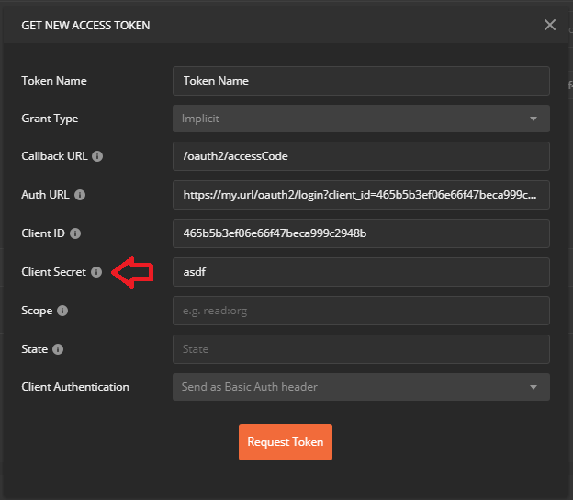Open the Grant Type dropdown

click(361, 119)
